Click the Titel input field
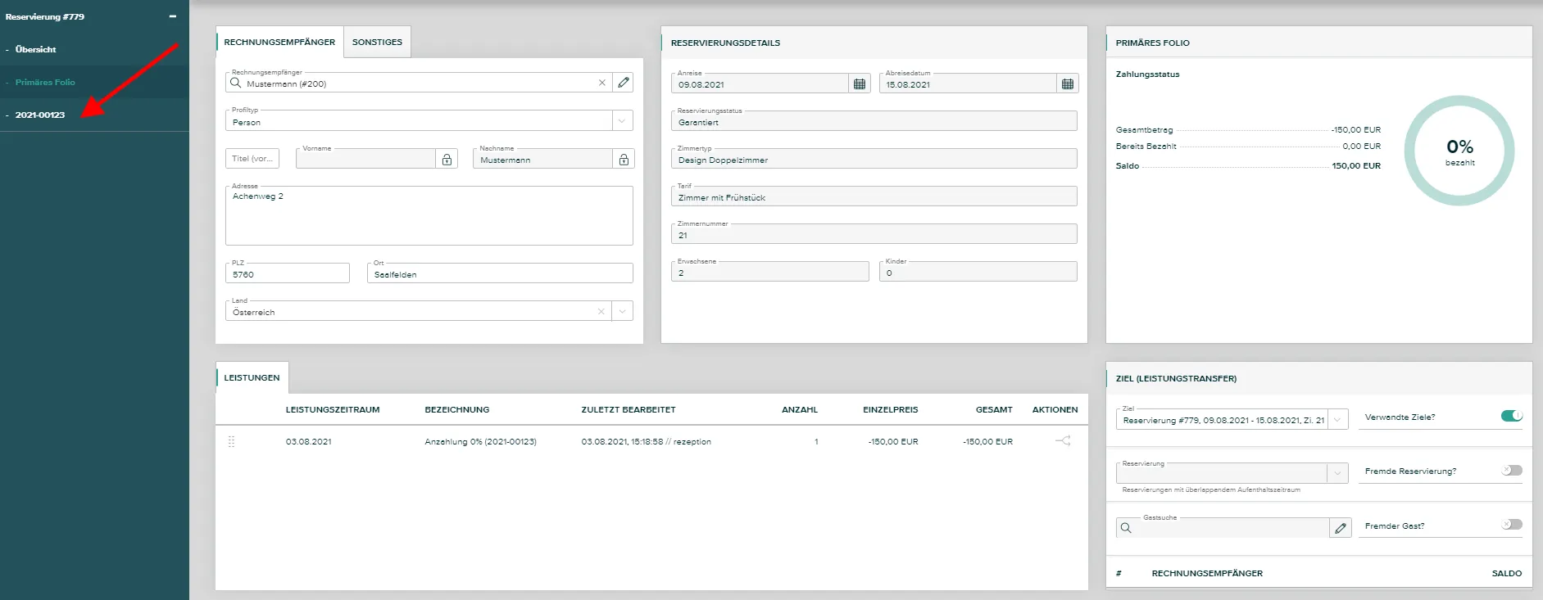 coord(252,159)
